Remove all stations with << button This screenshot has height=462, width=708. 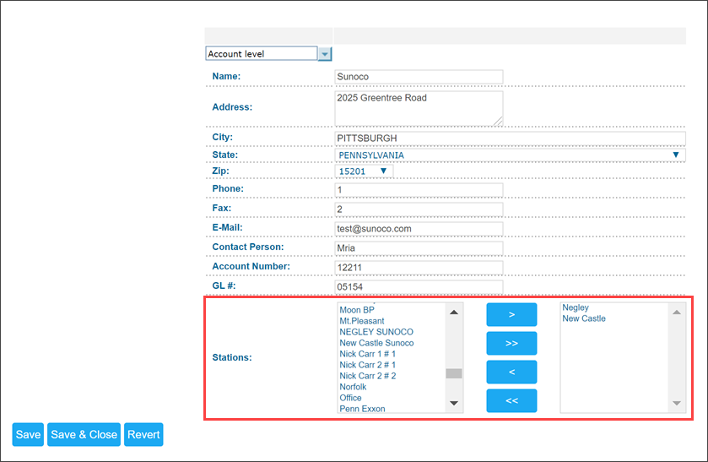[x=511, y=400]
